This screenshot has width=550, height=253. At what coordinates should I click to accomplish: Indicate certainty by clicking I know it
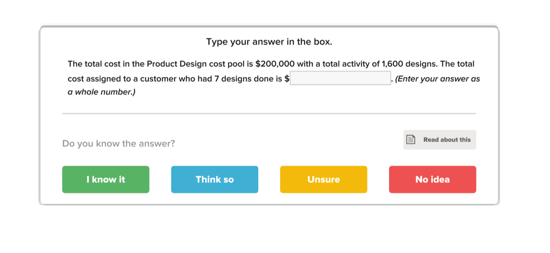(x=106, y=179)
